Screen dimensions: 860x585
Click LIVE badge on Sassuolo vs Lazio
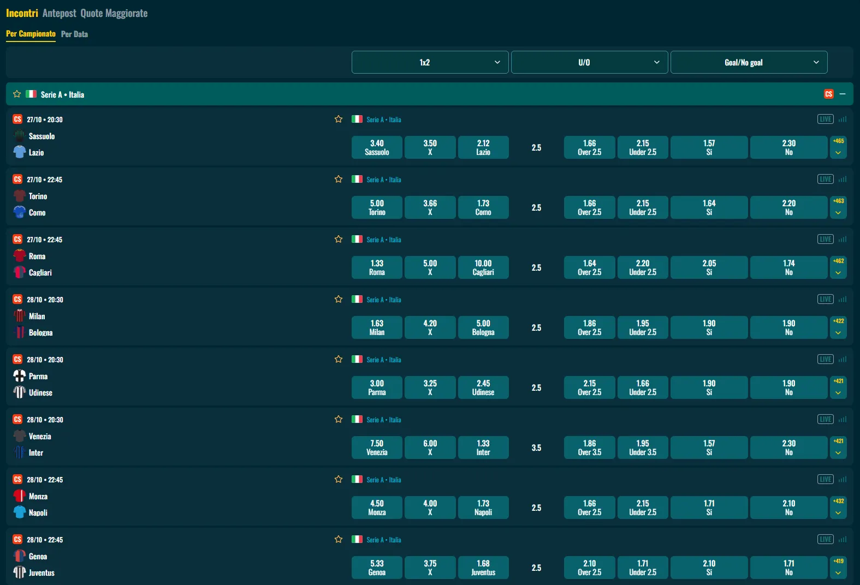(825, 119)
